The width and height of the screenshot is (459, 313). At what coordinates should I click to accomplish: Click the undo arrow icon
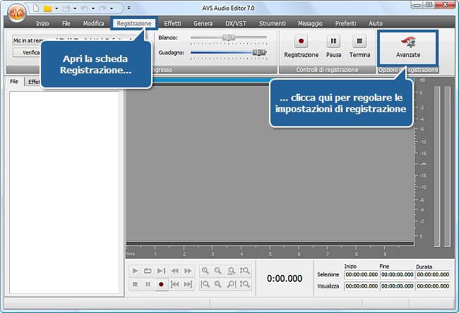(x=84, y=8)
